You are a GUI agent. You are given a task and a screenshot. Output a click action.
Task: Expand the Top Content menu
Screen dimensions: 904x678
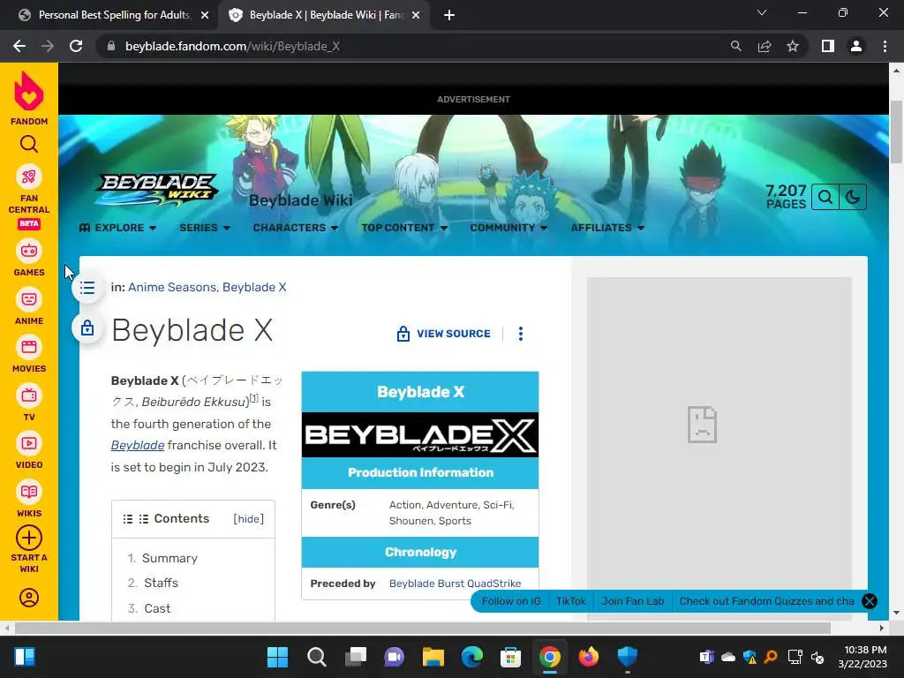pyautogui.click(x=404, y=228)
